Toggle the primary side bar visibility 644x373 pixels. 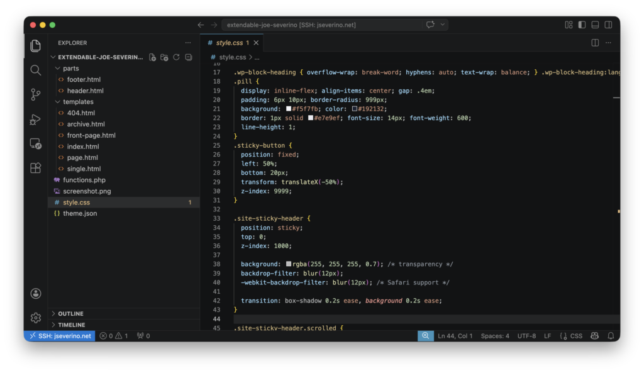582,25
